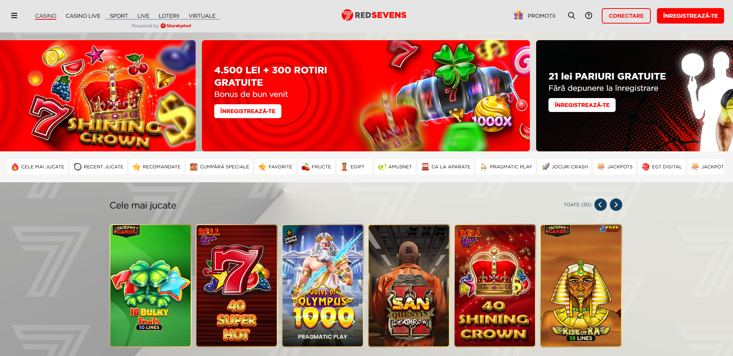Image resolution: width=733 pixels, height=356 pixels.
Task: Select the Pragmatic Play category
Action: 506,167
